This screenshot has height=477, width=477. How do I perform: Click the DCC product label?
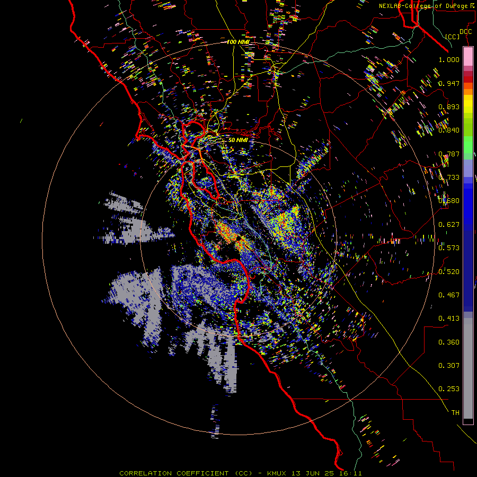coord(465,32)
